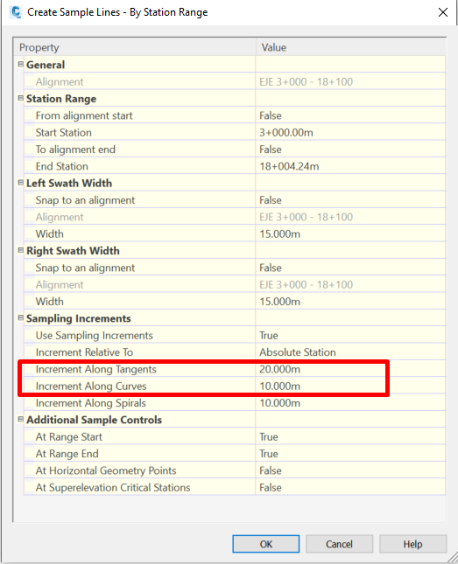Toggle At Superelevation Critical Stations value

click(x=350, y=487)
